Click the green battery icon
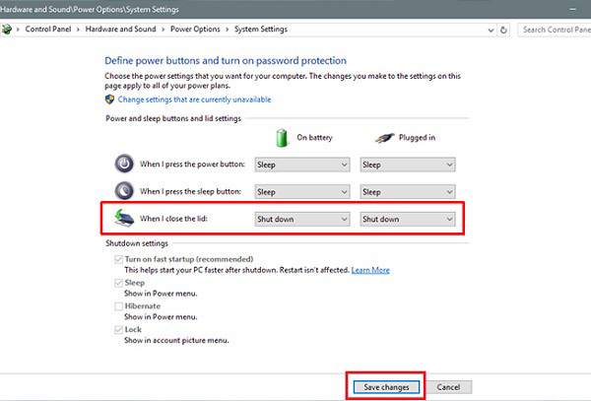 coord(282,138)
